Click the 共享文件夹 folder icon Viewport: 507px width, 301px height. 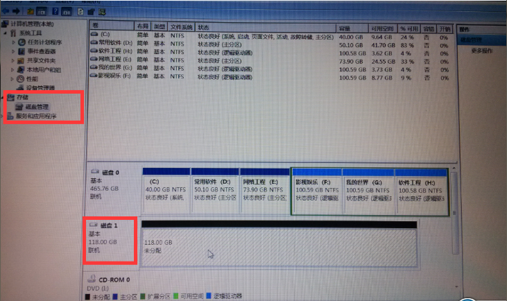(x=21, y=60)
